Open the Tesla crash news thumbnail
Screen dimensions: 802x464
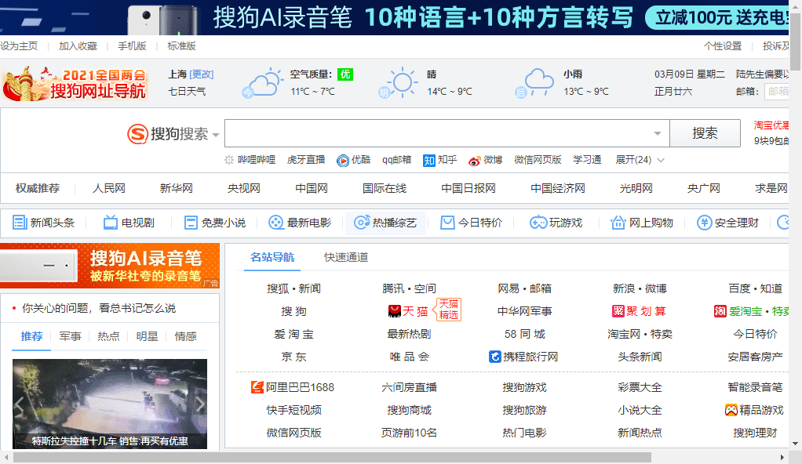(110, 404)
